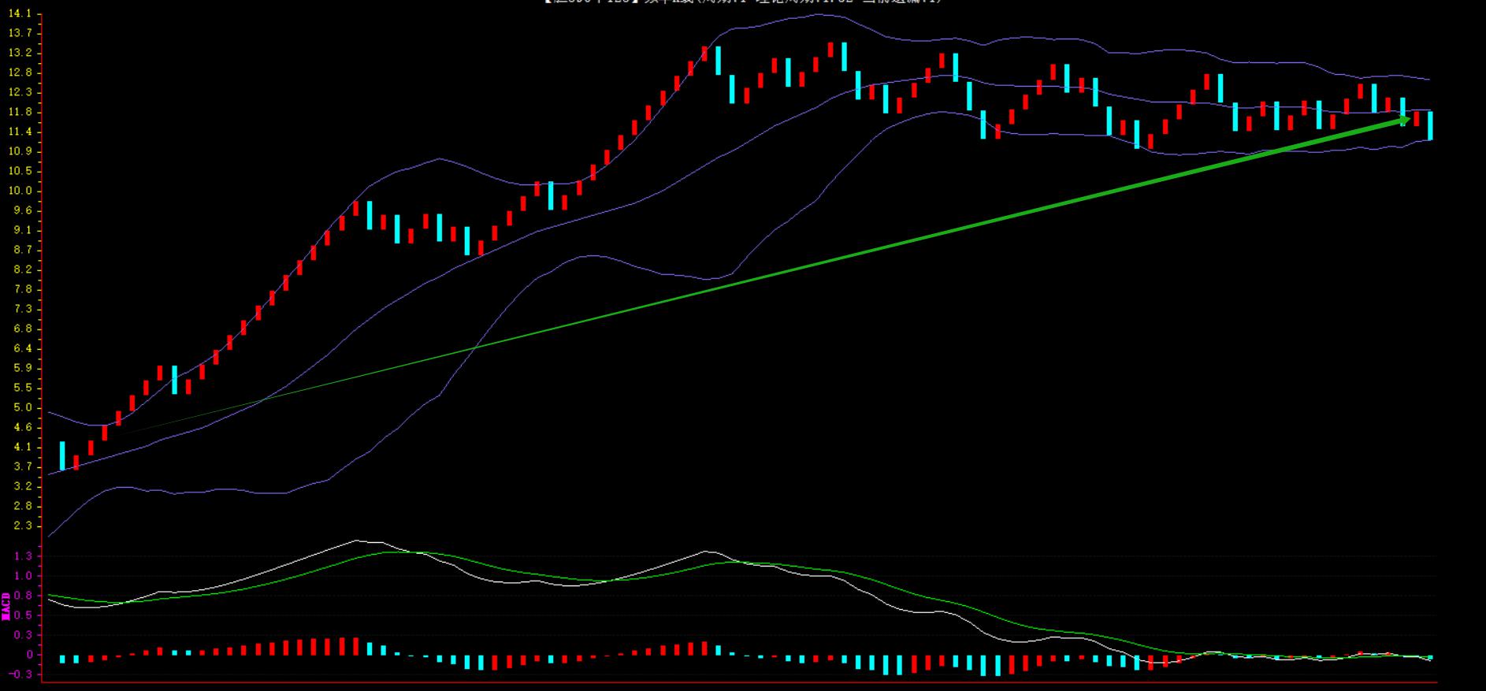The height and width of the screenshot is (691, 1486).
Task: Click the 0.5 MACD axis label
Action: tap(23, 615)
